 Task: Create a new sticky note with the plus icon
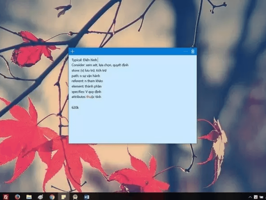pyautogui.click(x=72, y=51)
